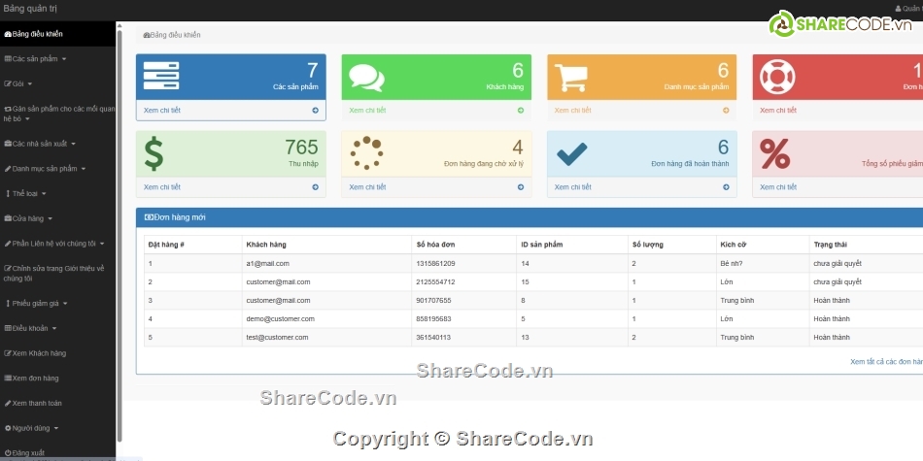
Task: Click arrow icon in Các sản phẩm card footer
Action: pyautogui.click(x=316, y=110)
